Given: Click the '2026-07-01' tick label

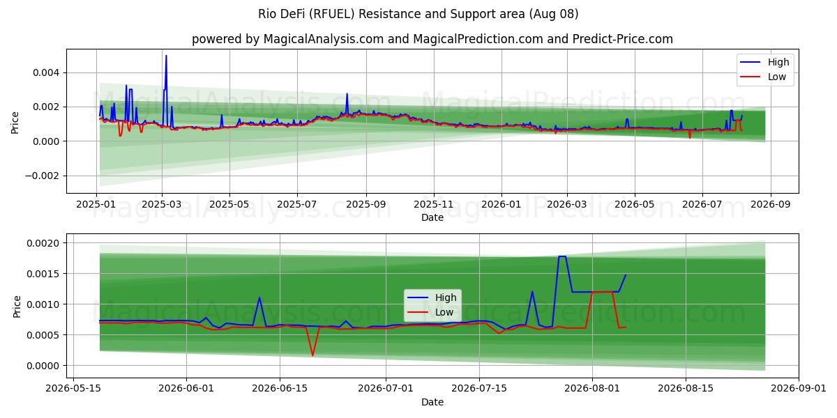Looking at the screenshot, I should click(x=386, y=389).
